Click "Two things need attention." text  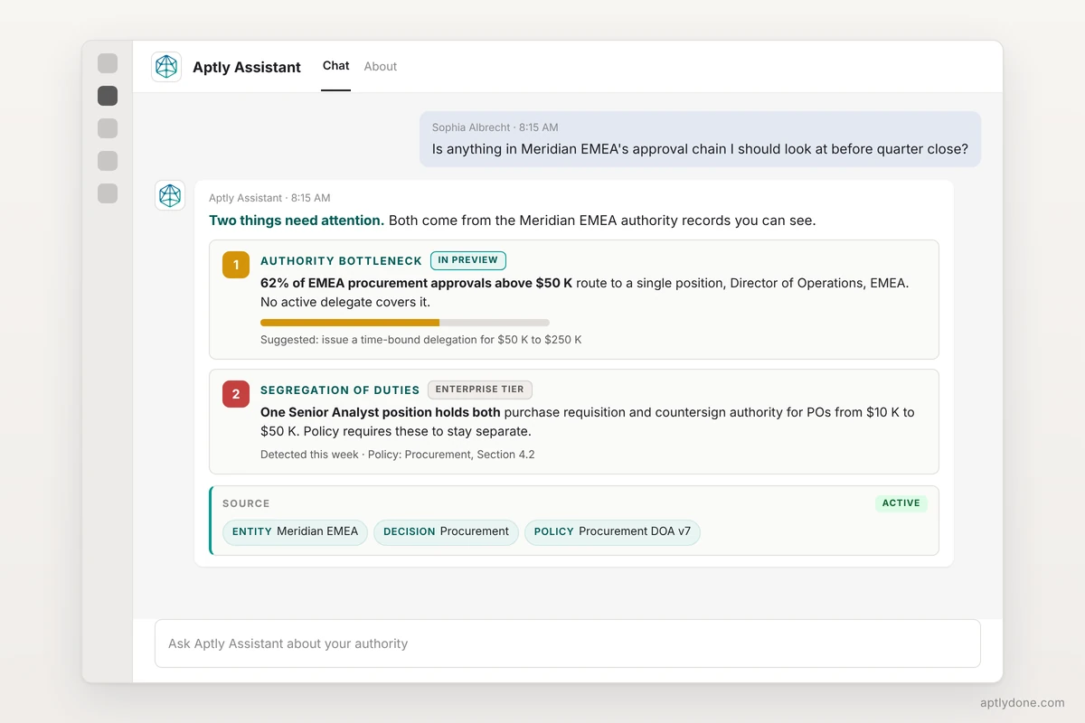tap(297, 221)
